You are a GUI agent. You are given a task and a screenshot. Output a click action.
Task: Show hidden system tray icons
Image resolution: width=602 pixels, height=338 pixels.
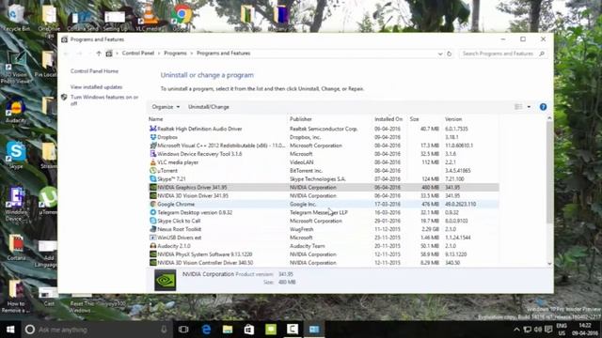point(516,330)
